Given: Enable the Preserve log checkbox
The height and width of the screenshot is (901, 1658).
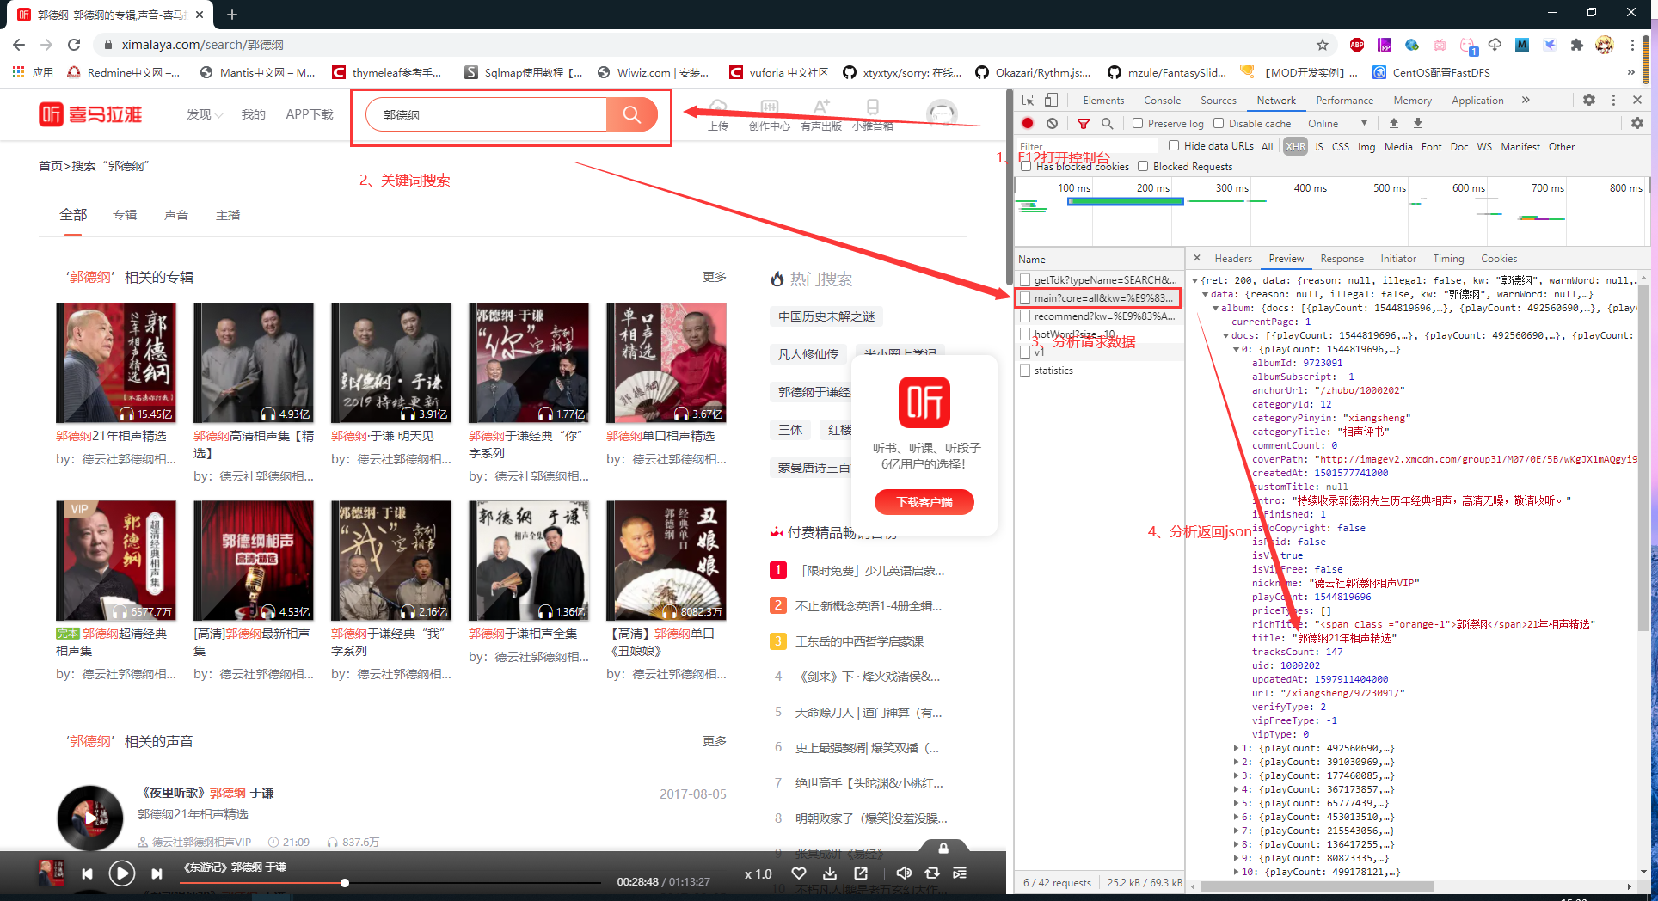Looking at the screenshot, I should pos(1139,123).
